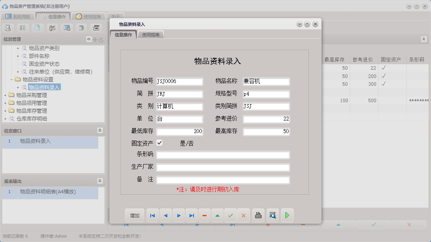Delete record using red minus icon

pos(205,215)
